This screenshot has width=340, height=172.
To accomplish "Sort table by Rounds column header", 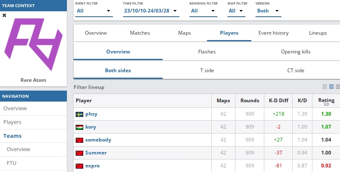I will [250, 101].
